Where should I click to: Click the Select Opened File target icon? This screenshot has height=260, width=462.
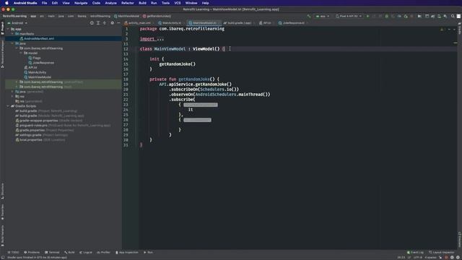coord(92,23)
